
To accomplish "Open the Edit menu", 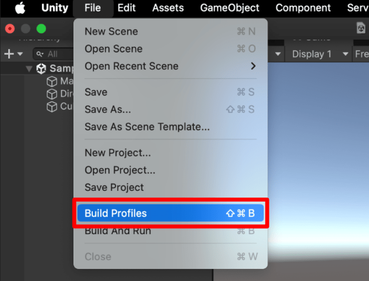I will [x=126, y=8].
